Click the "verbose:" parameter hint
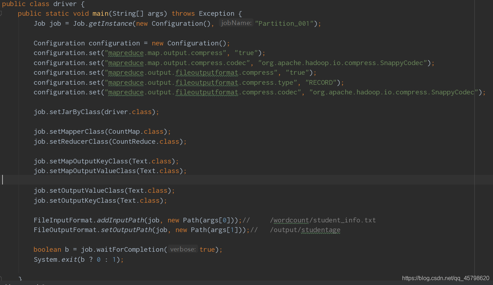 (x=182, y=249)
